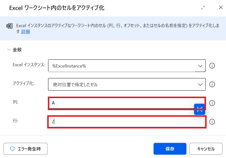The image size is (226, 158).
Task: Click the dialog expand arrows icon
Action: point(203,8)
